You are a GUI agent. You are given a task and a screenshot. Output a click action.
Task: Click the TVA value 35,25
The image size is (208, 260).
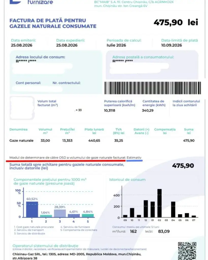(119, 141)
